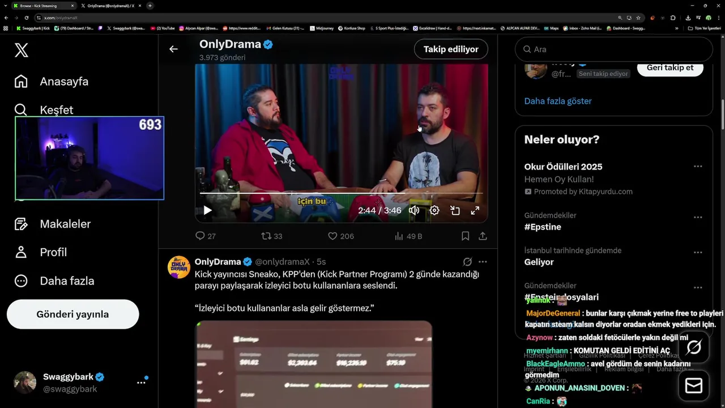Open options for Geliyor trend

(x=698, y=253)
